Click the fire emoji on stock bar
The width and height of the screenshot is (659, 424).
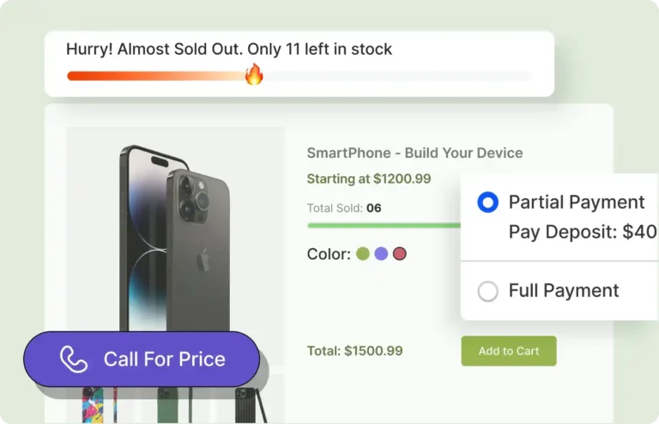coord(254,76)
